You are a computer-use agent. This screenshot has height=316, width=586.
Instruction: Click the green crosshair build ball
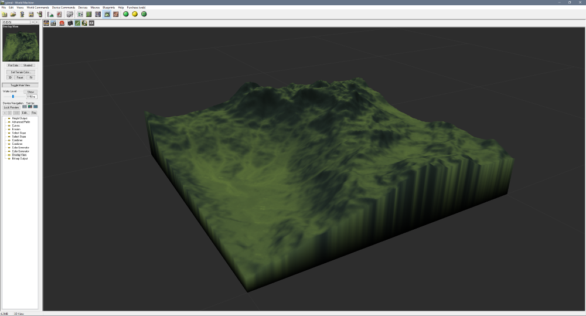144,14
